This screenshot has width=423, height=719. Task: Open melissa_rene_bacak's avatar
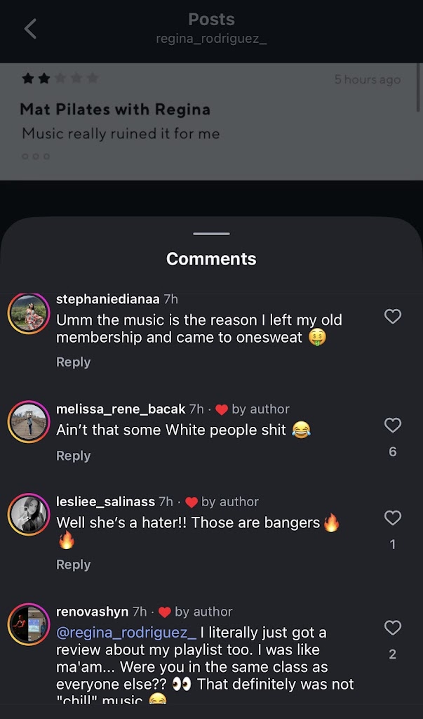[x=28, y=422]
